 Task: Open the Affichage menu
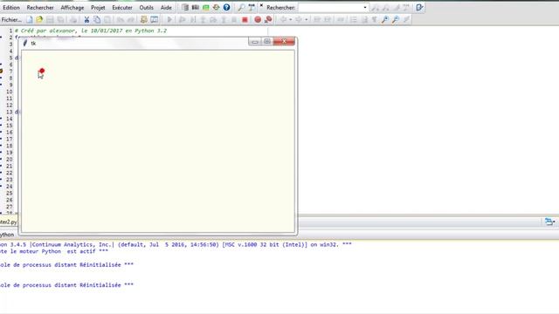coord(72,8)
